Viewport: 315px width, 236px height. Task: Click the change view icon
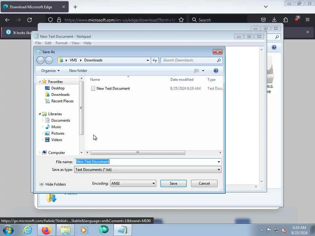[x=197, y=71]
